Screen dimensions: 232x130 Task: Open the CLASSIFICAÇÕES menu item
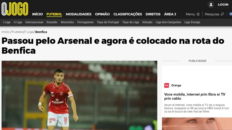point(128,14)
